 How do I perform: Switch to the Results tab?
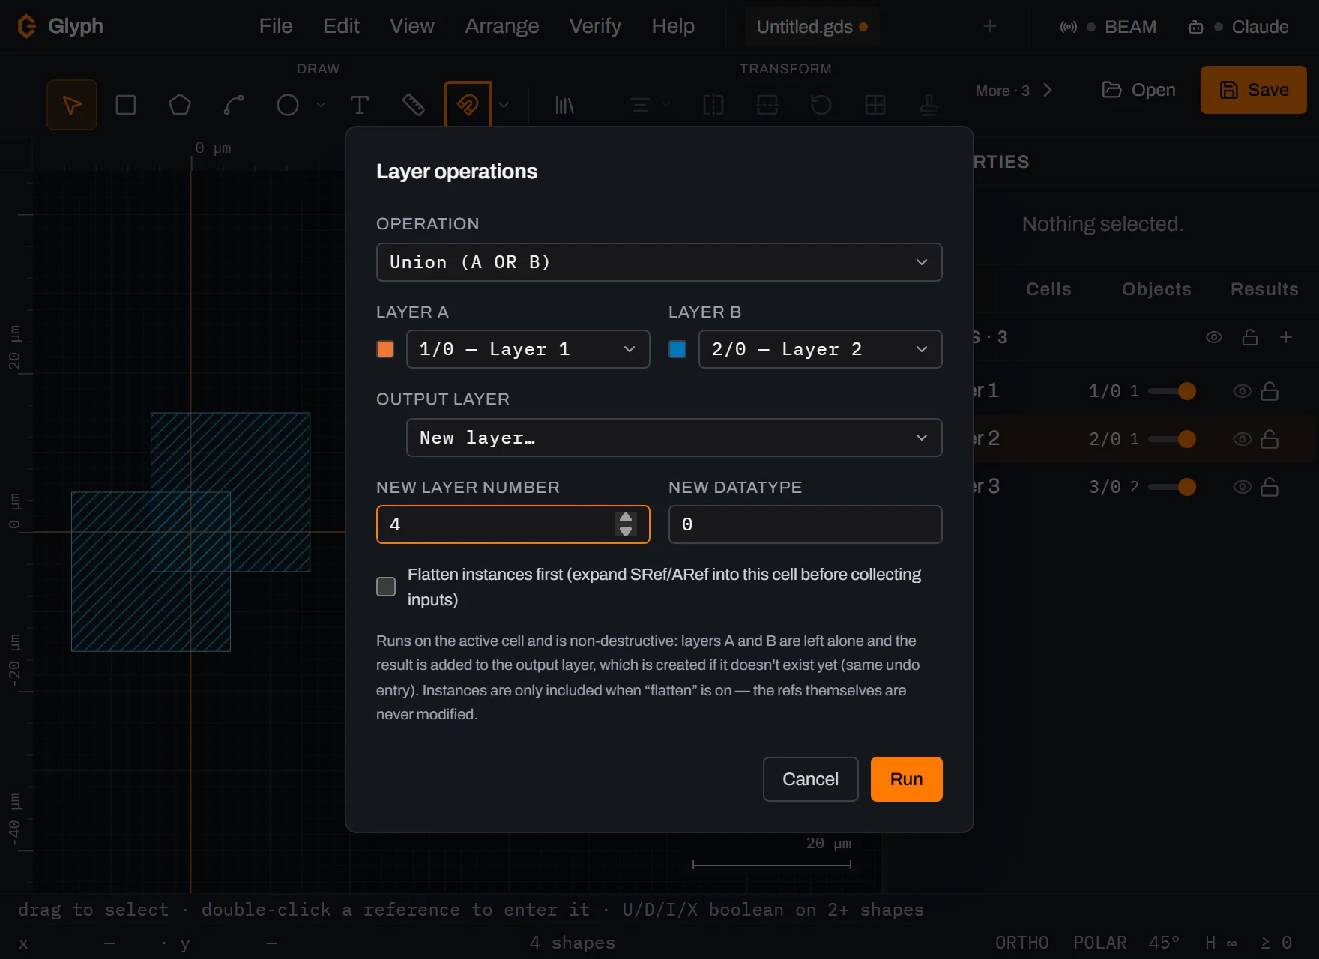pos(1264,289)
